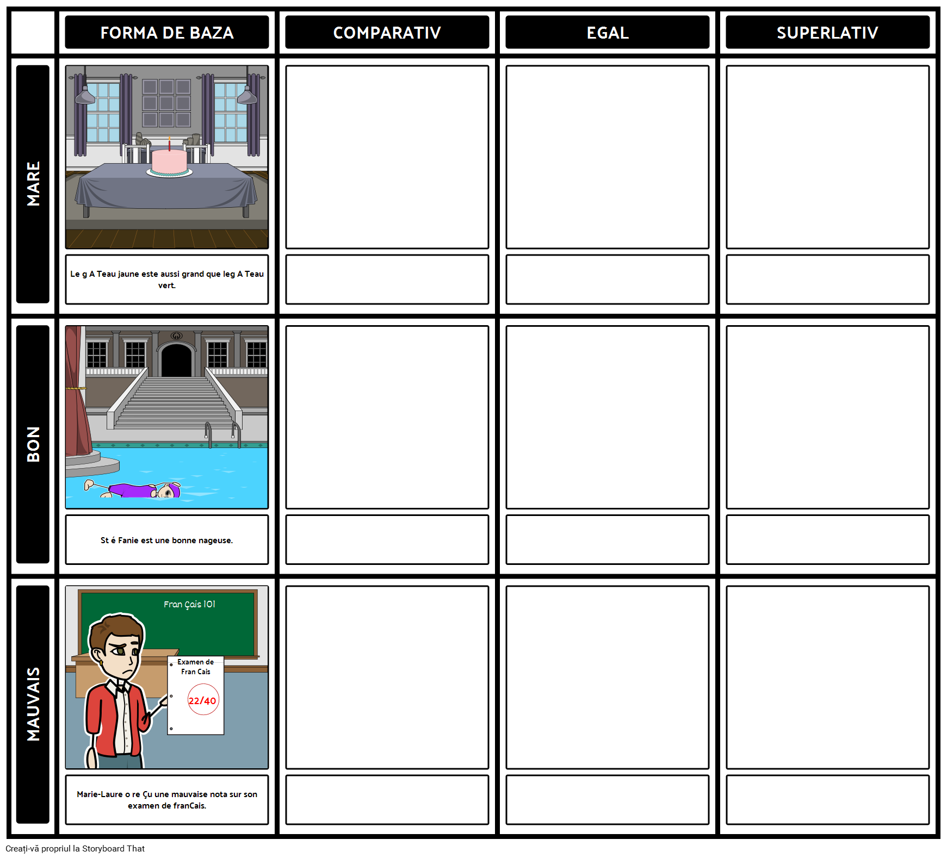Select the BON row label
Image resolution: width=947 pixels, height=858 pixels.
click(33, 444)
